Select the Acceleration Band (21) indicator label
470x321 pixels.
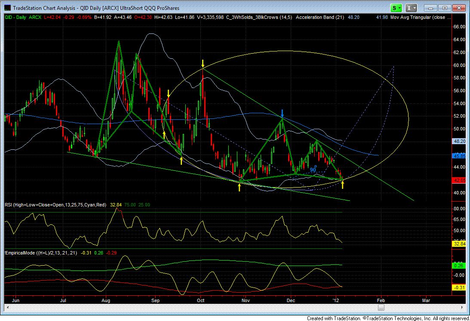tap(320, 17)
